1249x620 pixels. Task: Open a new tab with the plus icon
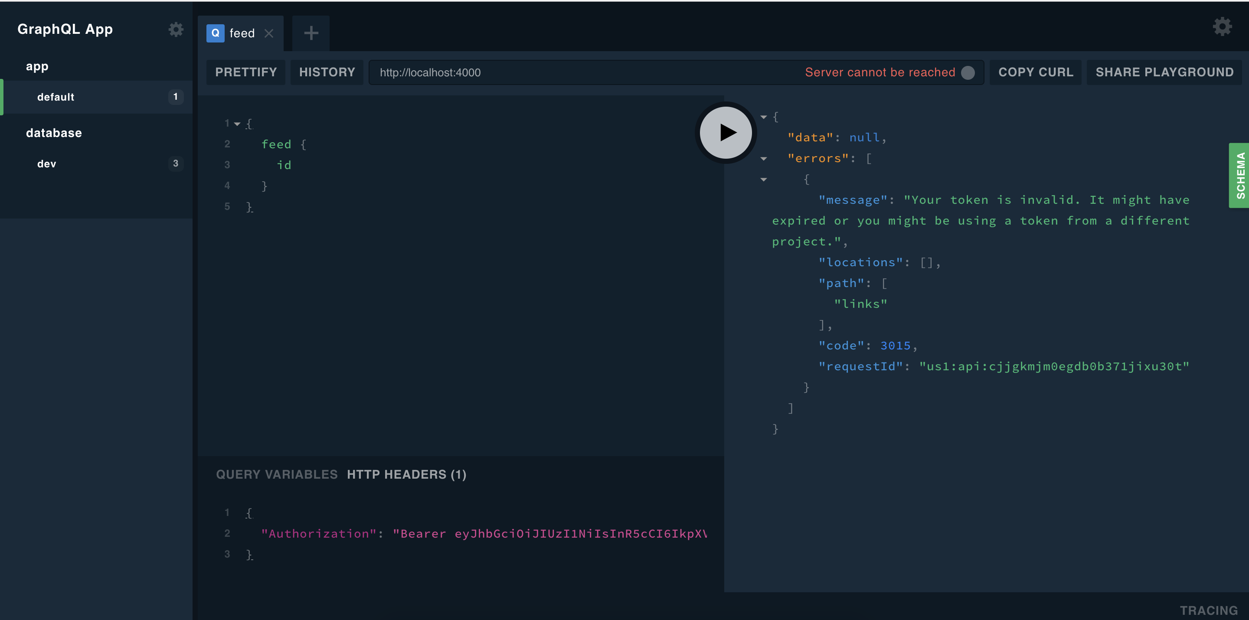pos(311,33)
